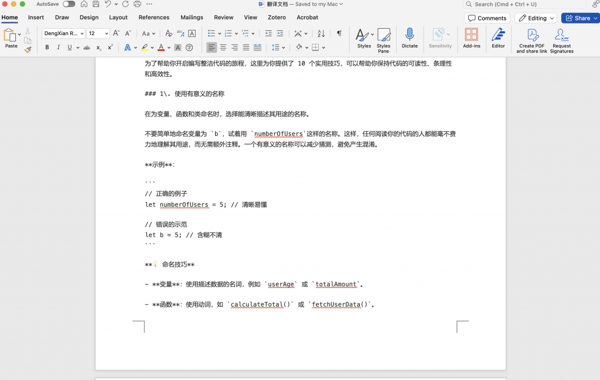
Task: Increase font size with larger A
Action: point(117,33)
